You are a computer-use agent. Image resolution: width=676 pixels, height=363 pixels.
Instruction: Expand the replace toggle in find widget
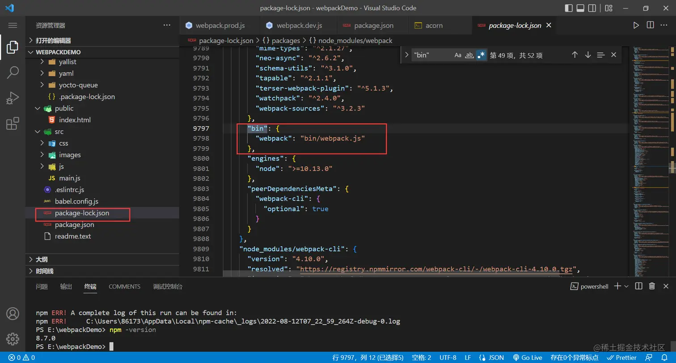[406, 55]
